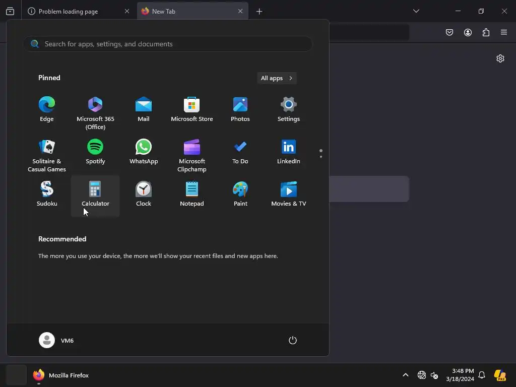Open Microsoft Store
The image size is (516, 387).
[x=192, y=109]
